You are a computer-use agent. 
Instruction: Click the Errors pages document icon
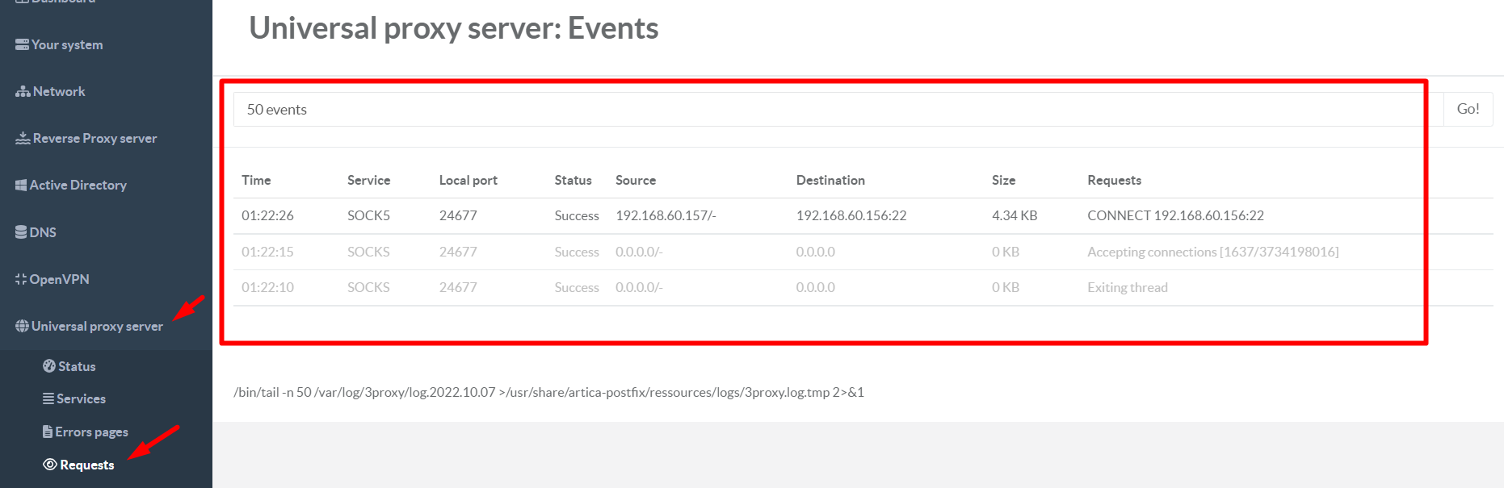pyautogui.click(x=48, y=432)
